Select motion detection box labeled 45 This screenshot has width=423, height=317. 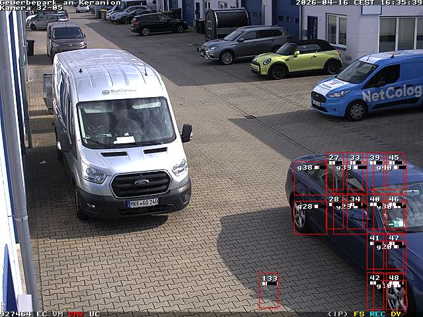point(395,173)
